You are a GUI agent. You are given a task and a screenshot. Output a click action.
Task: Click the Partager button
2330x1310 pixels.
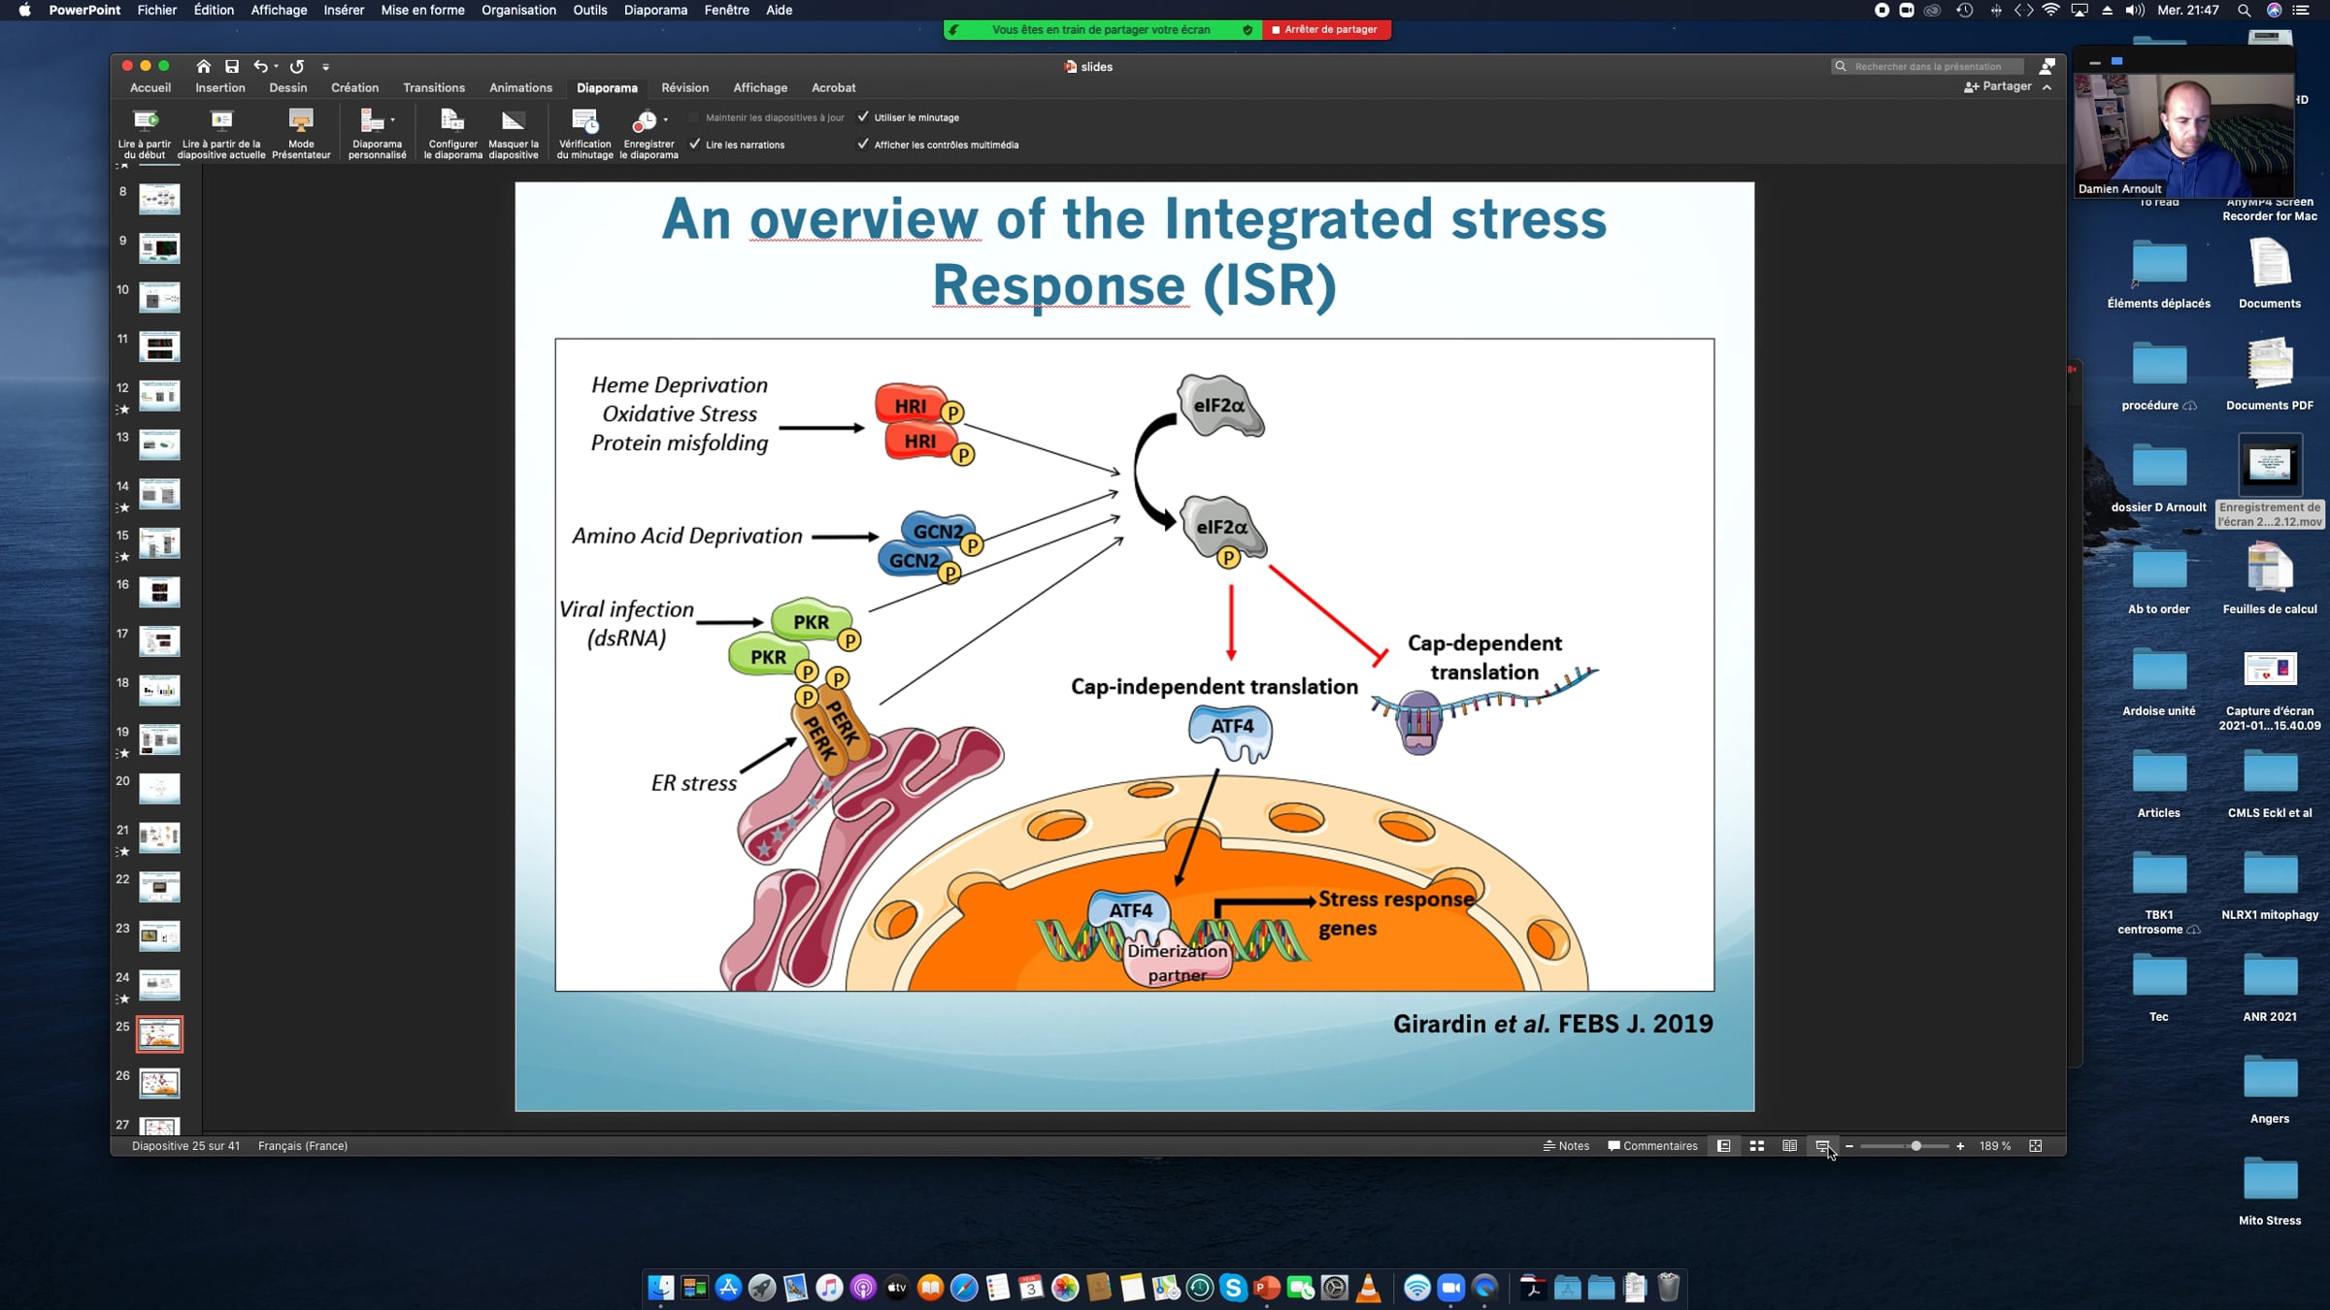[1998, 86]
